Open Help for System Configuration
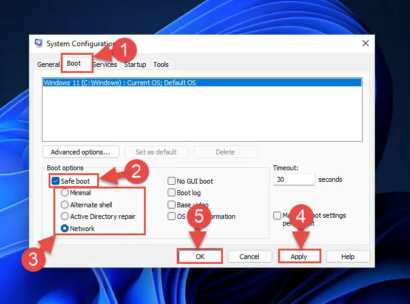Image resolution: width=410 pixels, height=304 pixels. (x=348, y=257)
